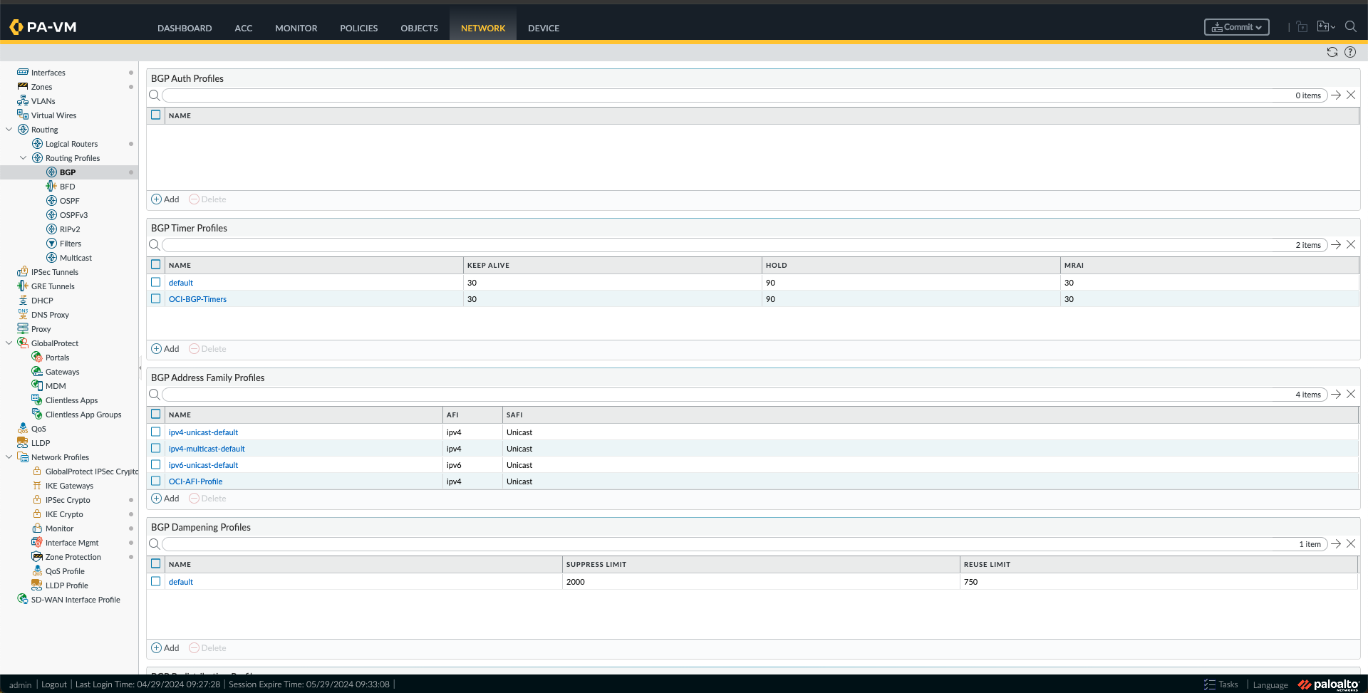Open the Commit dropdown
Screen dimensions: 1368x693
pos(1258,26)
